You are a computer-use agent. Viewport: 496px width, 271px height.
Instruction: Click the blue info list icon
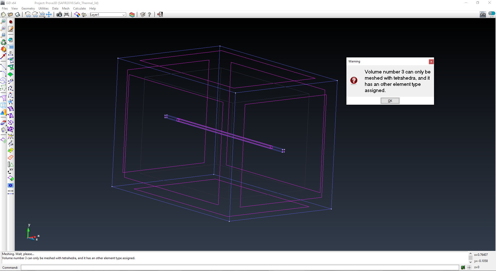[x=11, y=185]
